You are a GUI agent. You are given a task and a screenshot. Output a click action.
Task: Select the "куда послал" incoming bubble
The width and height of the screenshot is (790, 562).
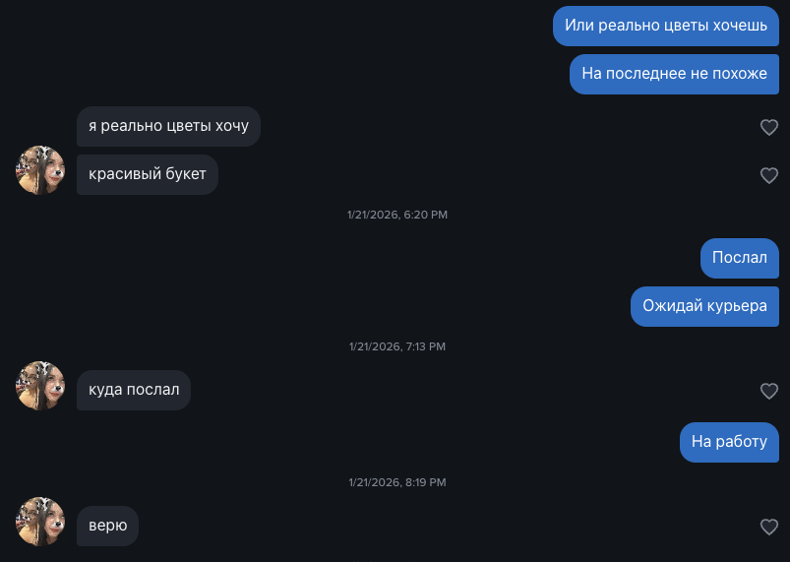click(x=134, y=390)
